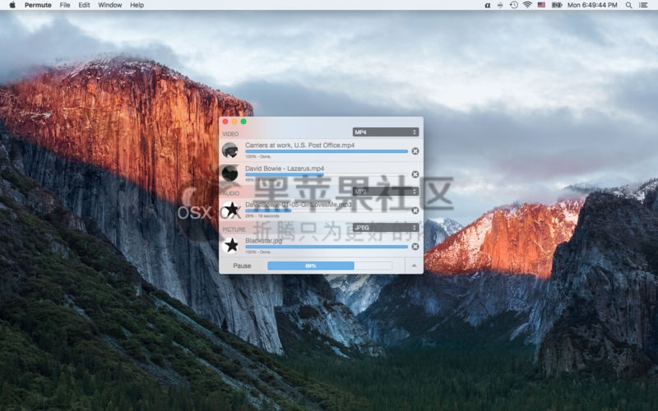Click the star artwork of GirlLovesMe.mp3
Image resolution: width=658 pixels, height=411 pixels.
231,210
